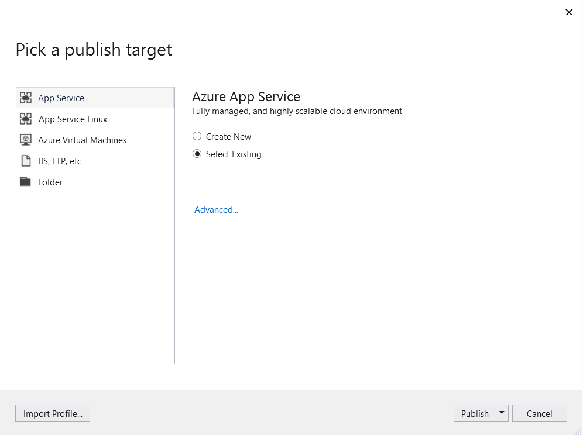583x435 pixels.
Task: Switch to the App Service Linux target
Action: coord(95,119)
